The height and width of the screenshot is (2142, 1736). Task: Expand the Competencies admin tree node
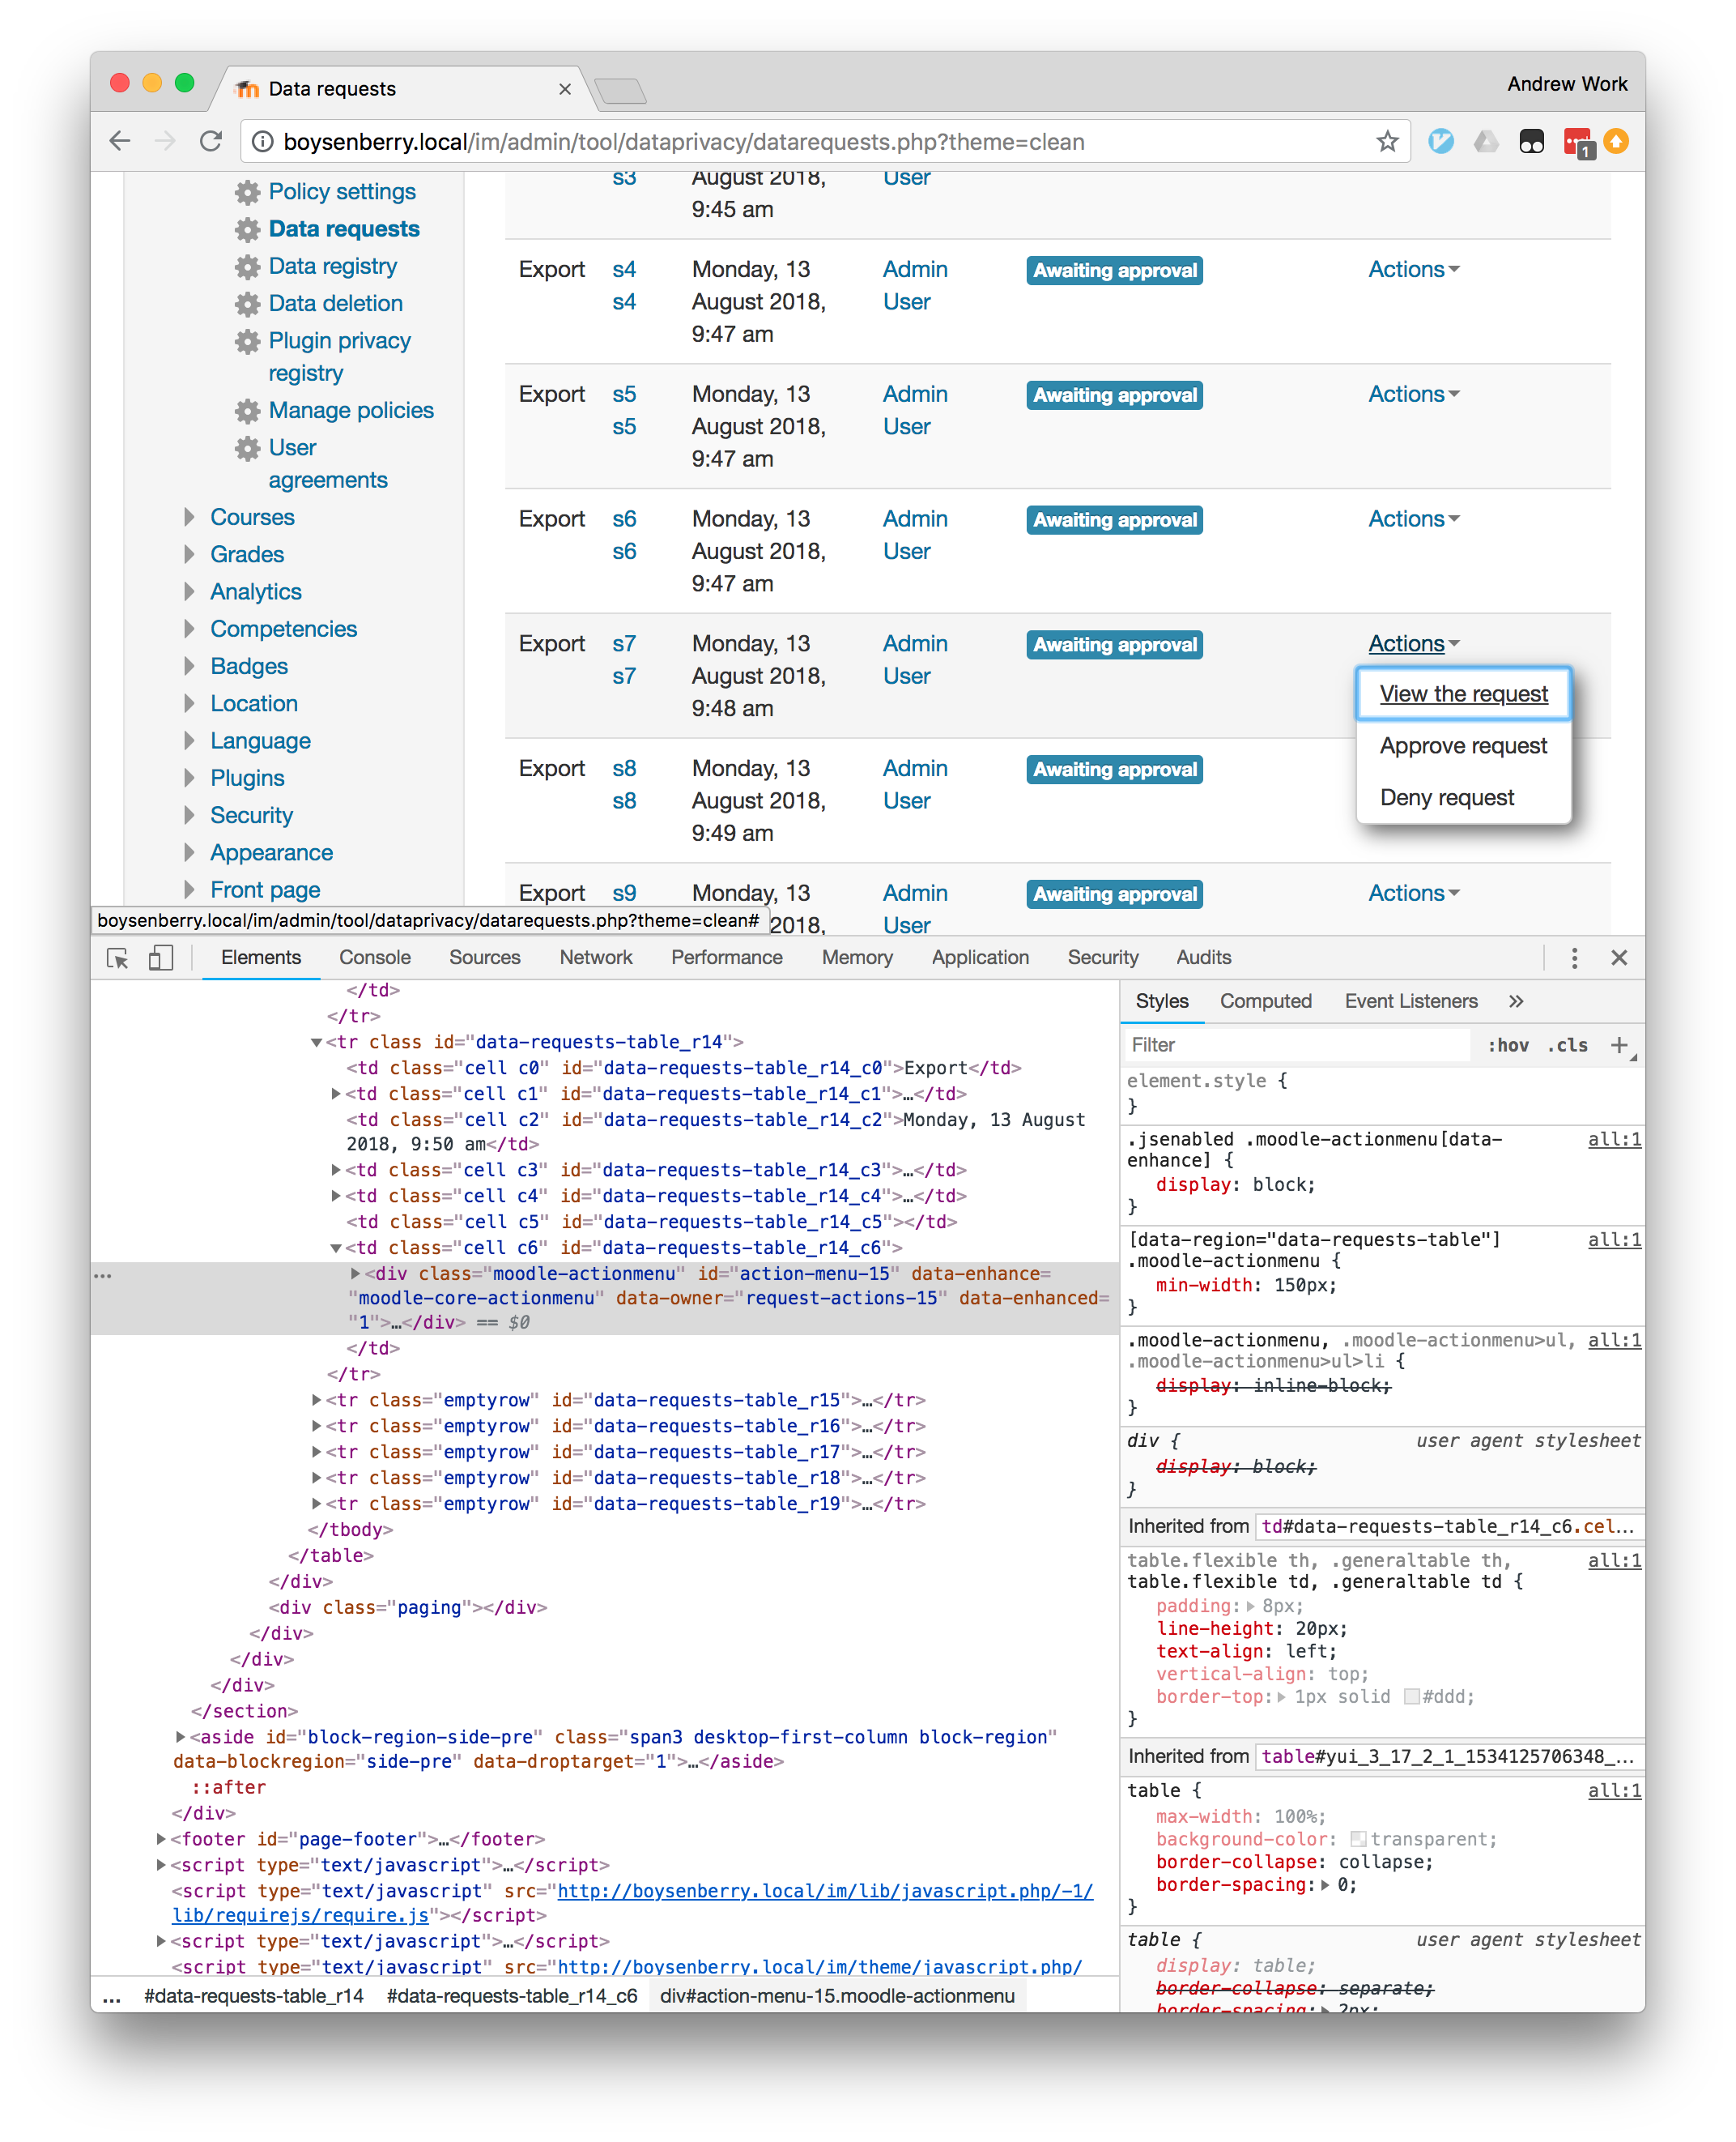[189, 629]
